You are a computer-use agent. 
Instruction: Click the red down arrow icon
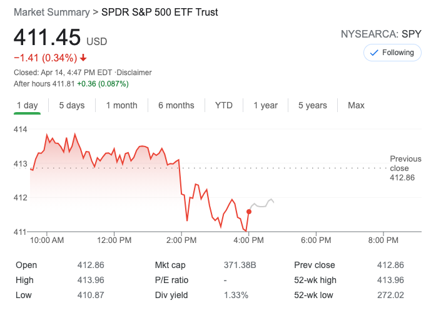point(83,58)
